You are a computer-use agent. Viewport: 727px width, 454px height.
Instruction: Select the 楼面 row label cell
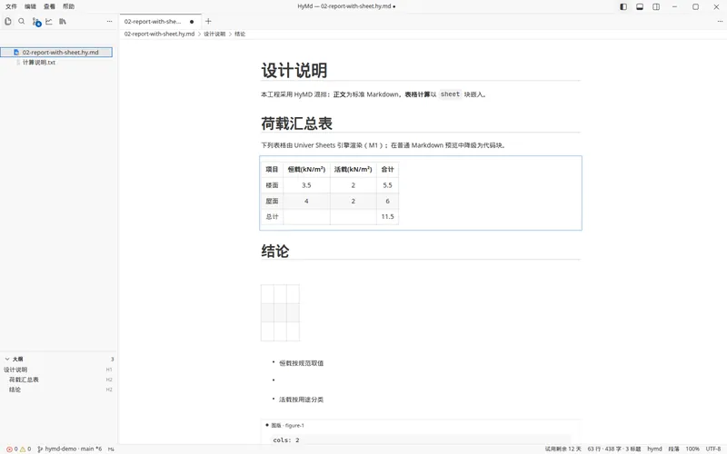(x=272, y=185)
